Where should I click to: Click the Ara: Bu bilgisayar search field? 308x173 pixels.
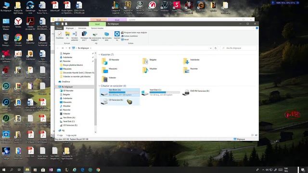(238, 48)
